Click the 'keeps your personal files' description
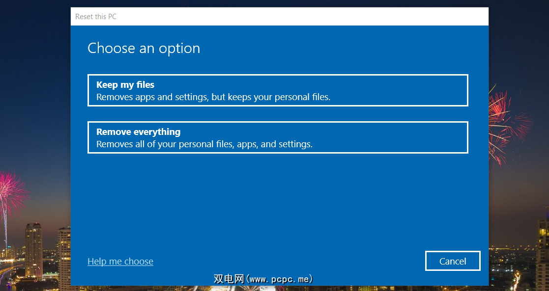549x291 pixels. point(213,97)
